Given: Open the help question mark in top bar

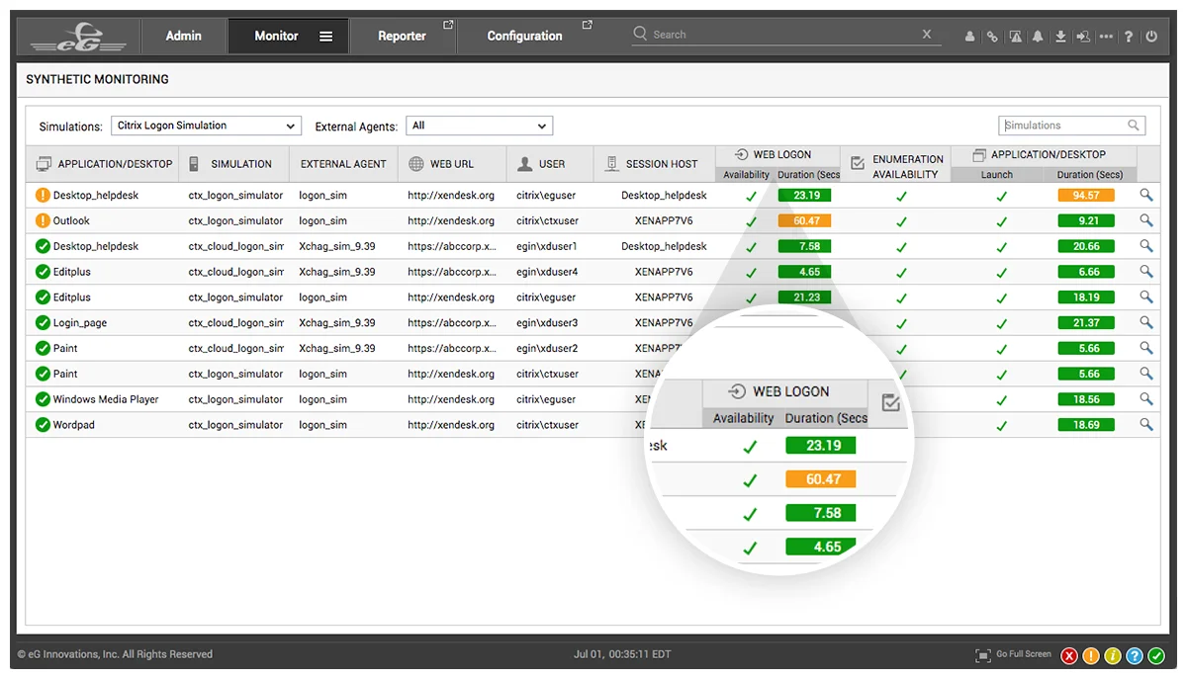Looking at the screenshot, I should click(1129, 37).
